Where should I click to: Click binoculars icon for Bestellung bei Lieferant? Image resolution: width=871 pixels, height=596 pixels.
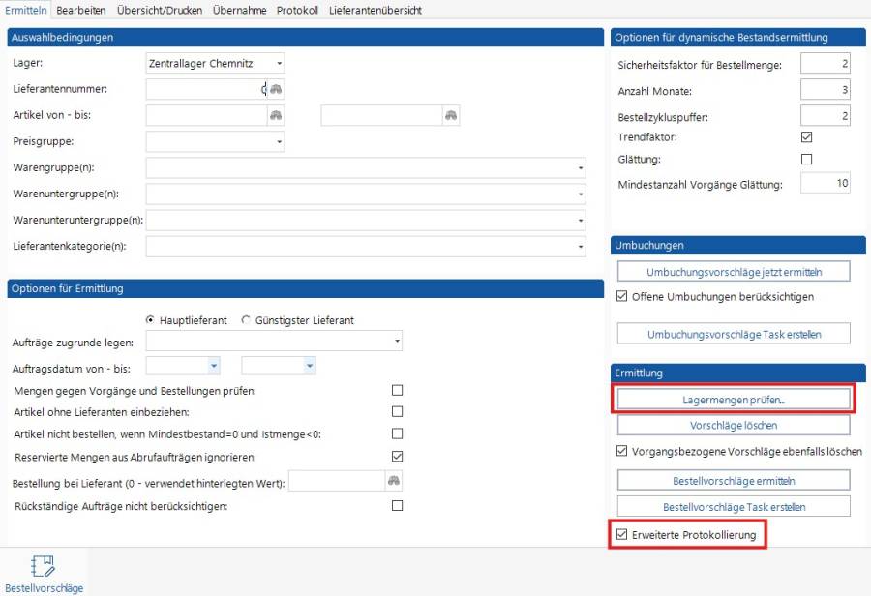[394, 481]
